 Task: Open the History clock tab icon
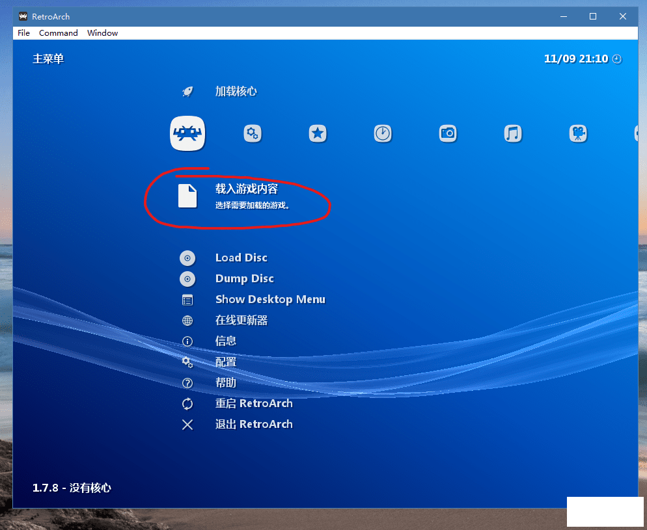383,133
